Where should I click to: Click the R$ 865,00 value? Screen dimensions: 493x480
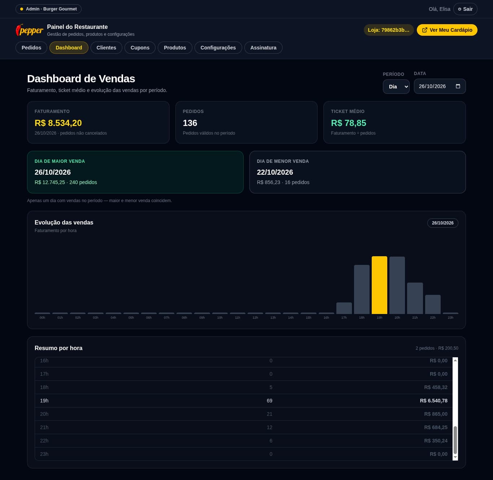click(436, 414)
